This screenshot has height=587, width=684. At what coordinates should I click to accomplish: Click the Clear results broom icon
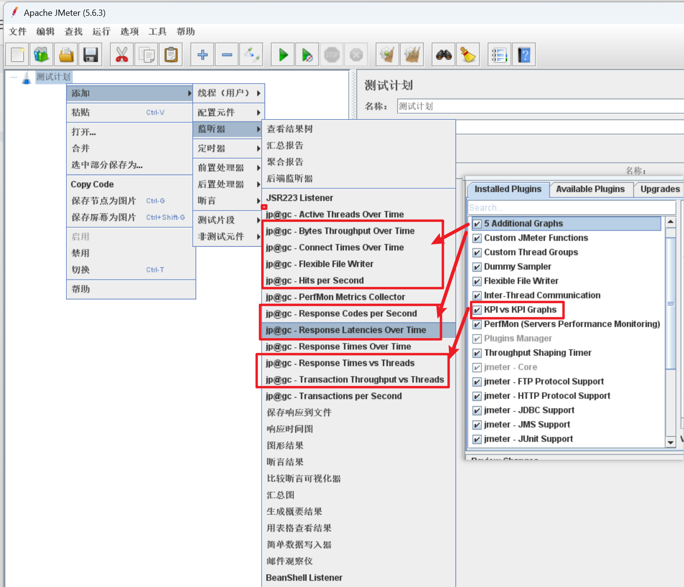pyautogui.click(x=388, y=55)
